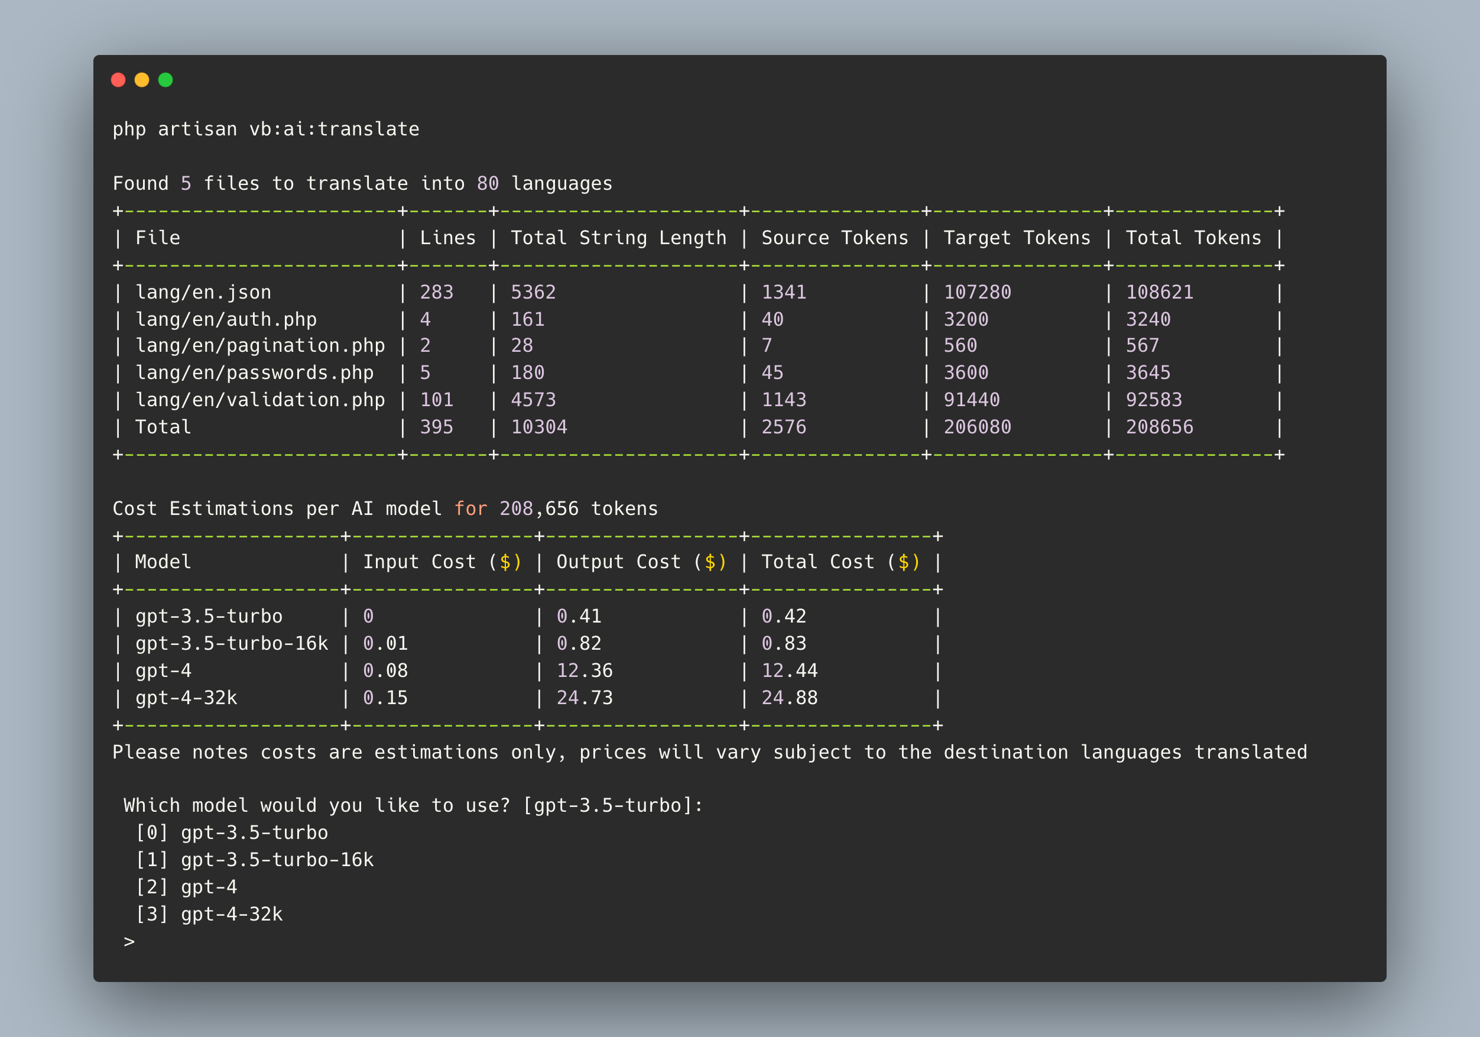Image resolution: width=1480 pixels, height=1037 pixels.
Task: Click the total cost 24.88 value
Action: click(x=790, y=698)
